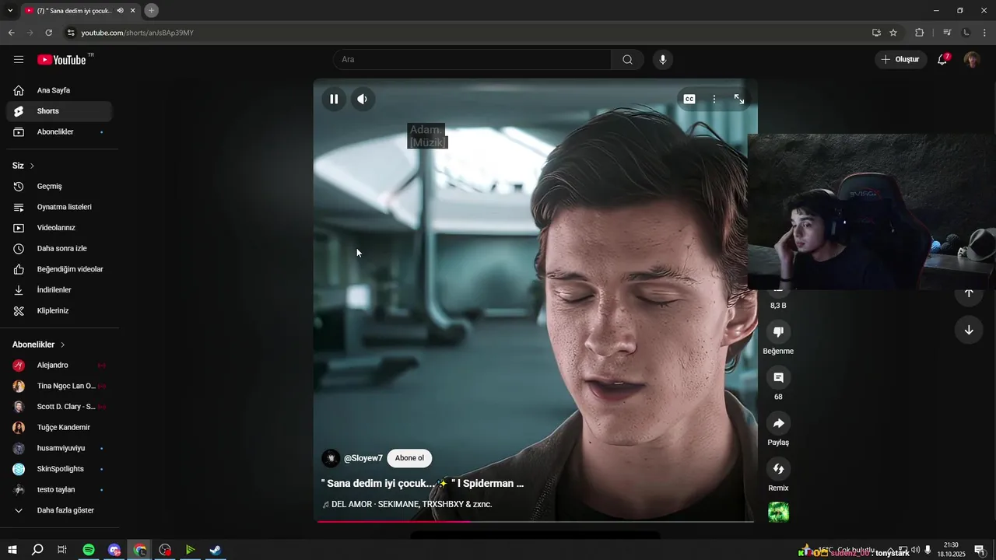Screen dimensions: 996x560
Task: Open İndirilenler
Action: (x=59, y=290)
